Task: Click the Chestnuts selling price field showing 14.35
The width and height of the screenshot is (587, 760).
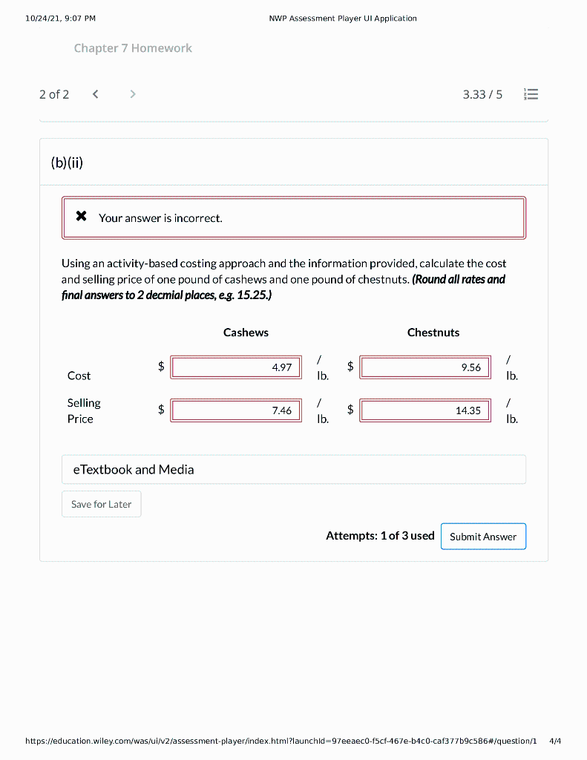Action: 424,410
